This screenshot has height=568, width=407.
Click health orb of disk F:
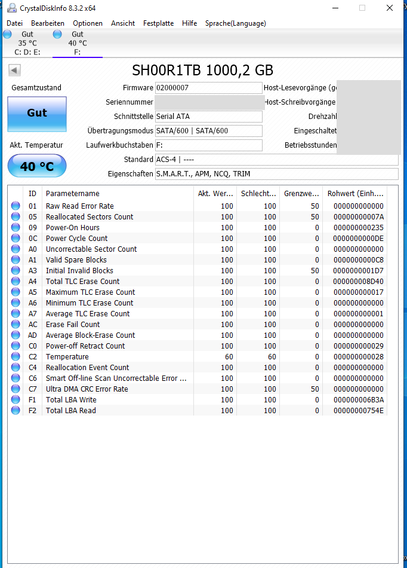coord(57,34)
